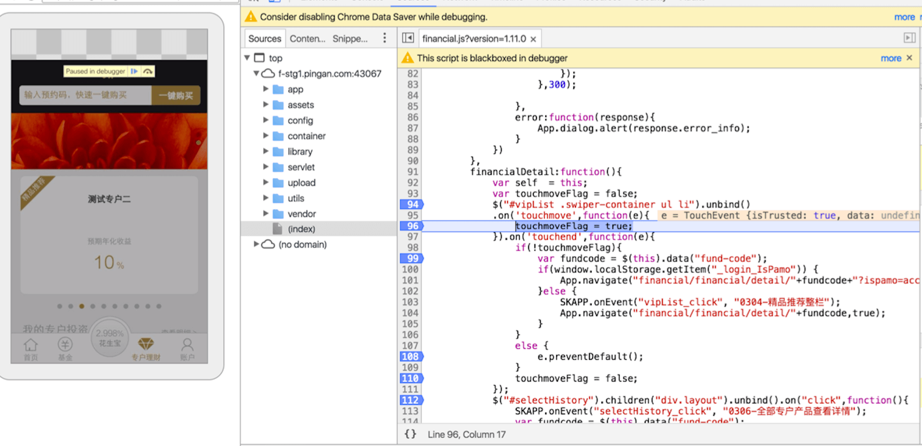Click the app folder icon

278,89
